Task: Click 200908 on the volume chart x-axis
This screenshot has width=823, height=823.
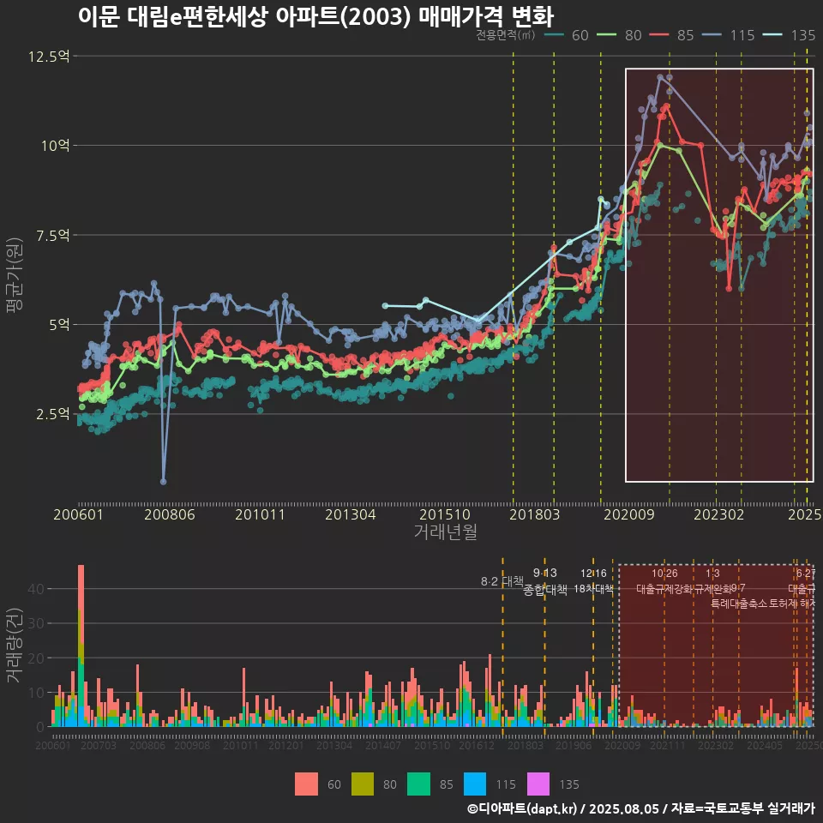Action: [x=192, y=745]
